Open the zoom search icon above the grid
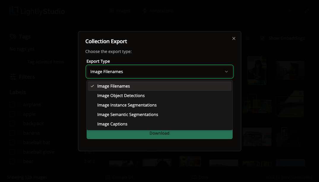This screenshot has height=182, width=319. tap(247, 38)
